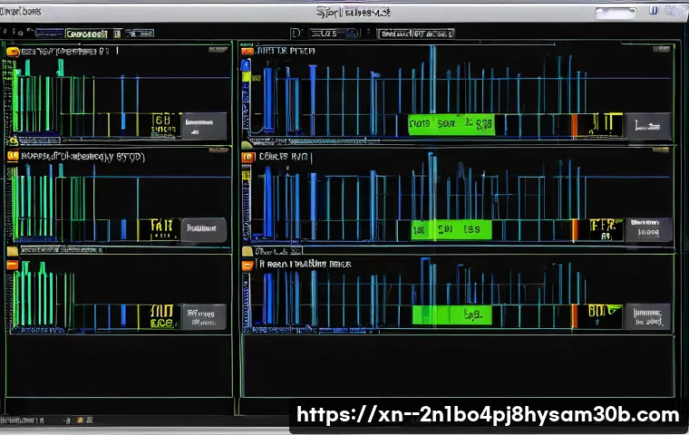The height and width of the screenshot is (435, 689).
Task: Click the orange icon of the bottom-right graph panel
Action: tap(246, 265)
